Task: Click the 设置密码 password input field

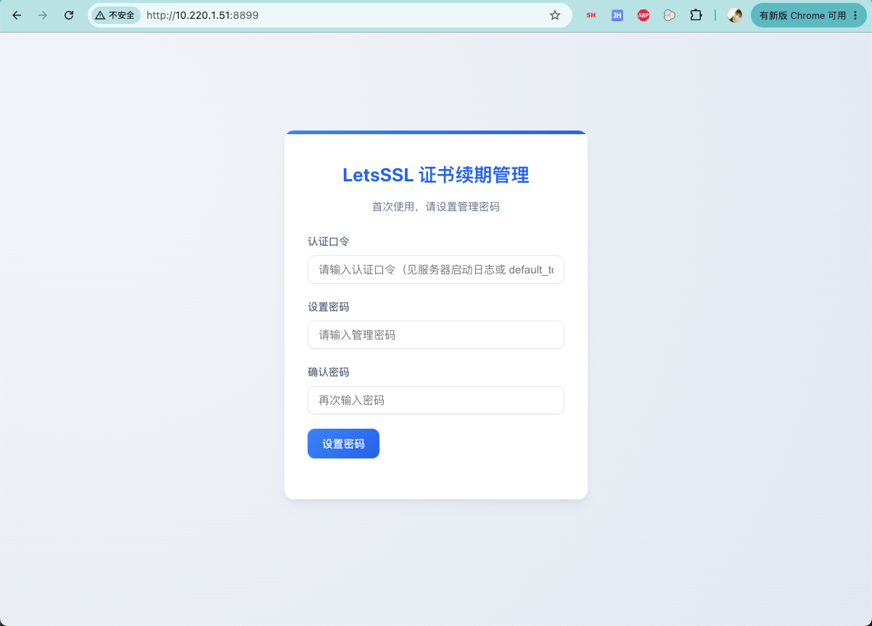Action: pos(436,335)
